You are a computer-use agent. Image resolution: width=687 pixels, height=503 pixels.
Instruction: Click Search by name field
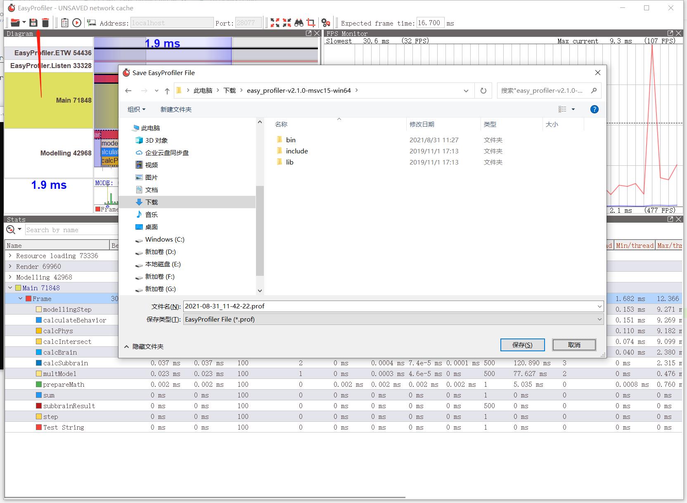click(72, 230)
